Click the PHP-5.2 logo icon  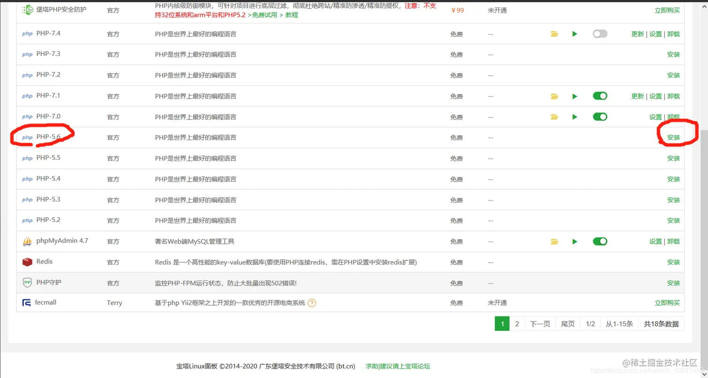click(x=27, y=221)
